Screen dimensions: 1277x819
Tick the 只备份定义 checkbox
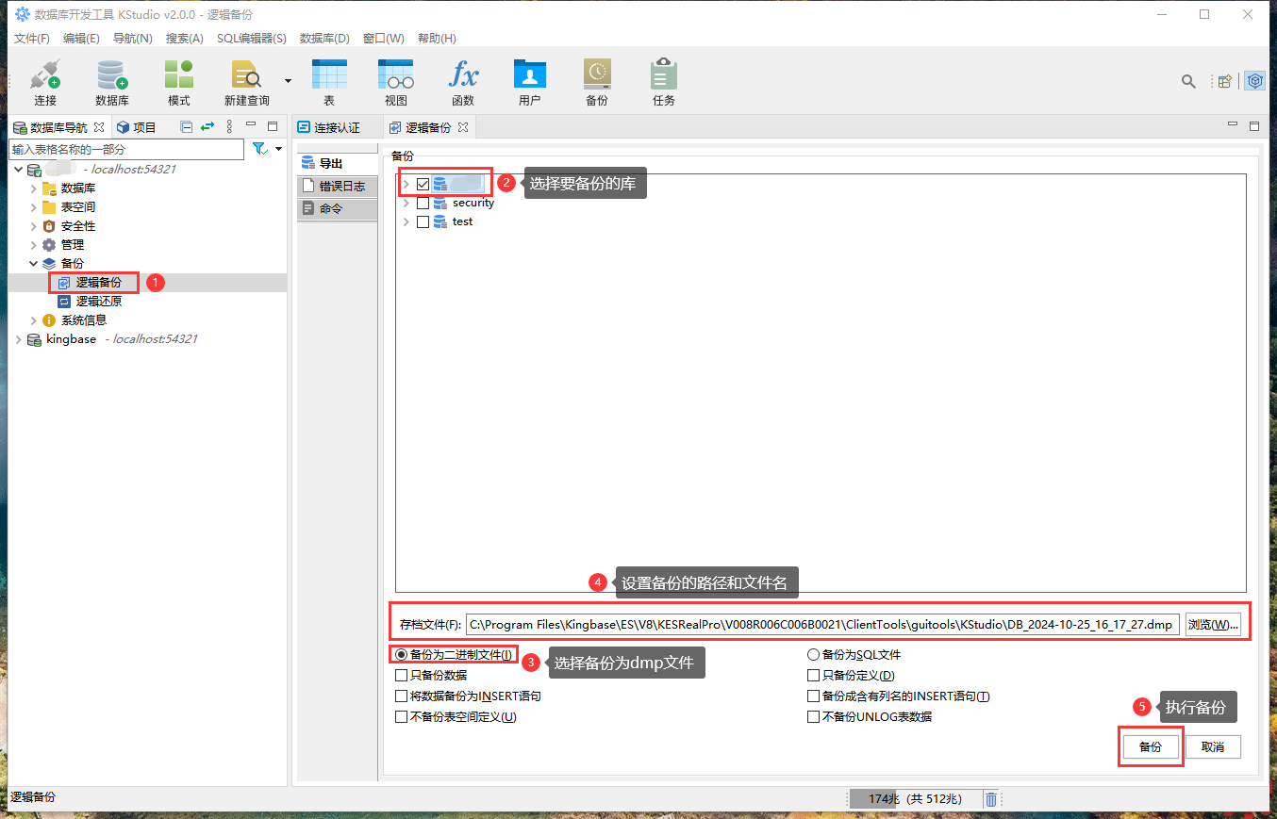pos(813,676)
